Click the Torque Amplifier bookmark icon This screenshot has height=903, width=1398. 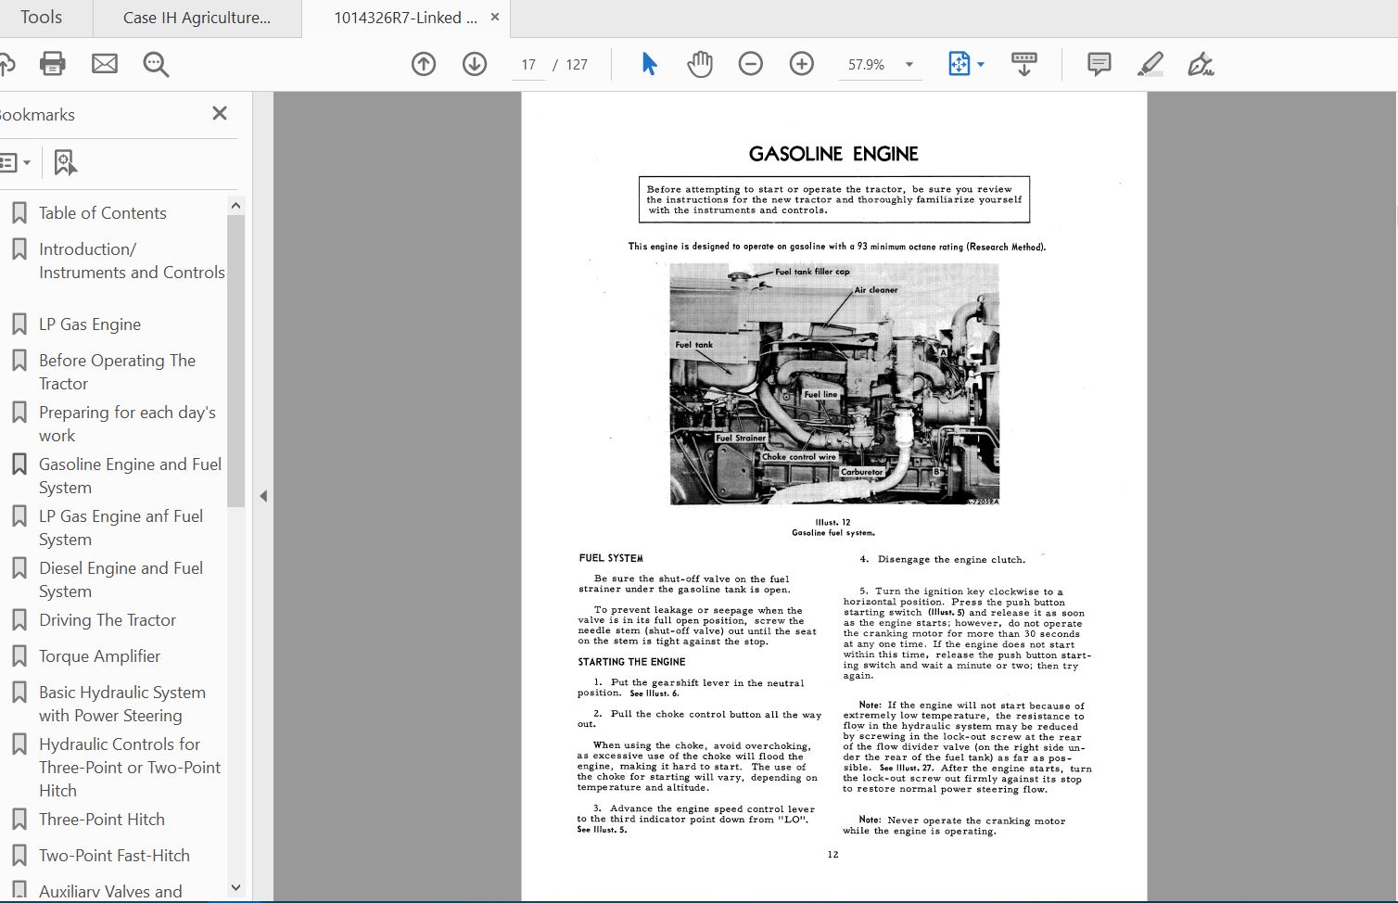[19, 656]
